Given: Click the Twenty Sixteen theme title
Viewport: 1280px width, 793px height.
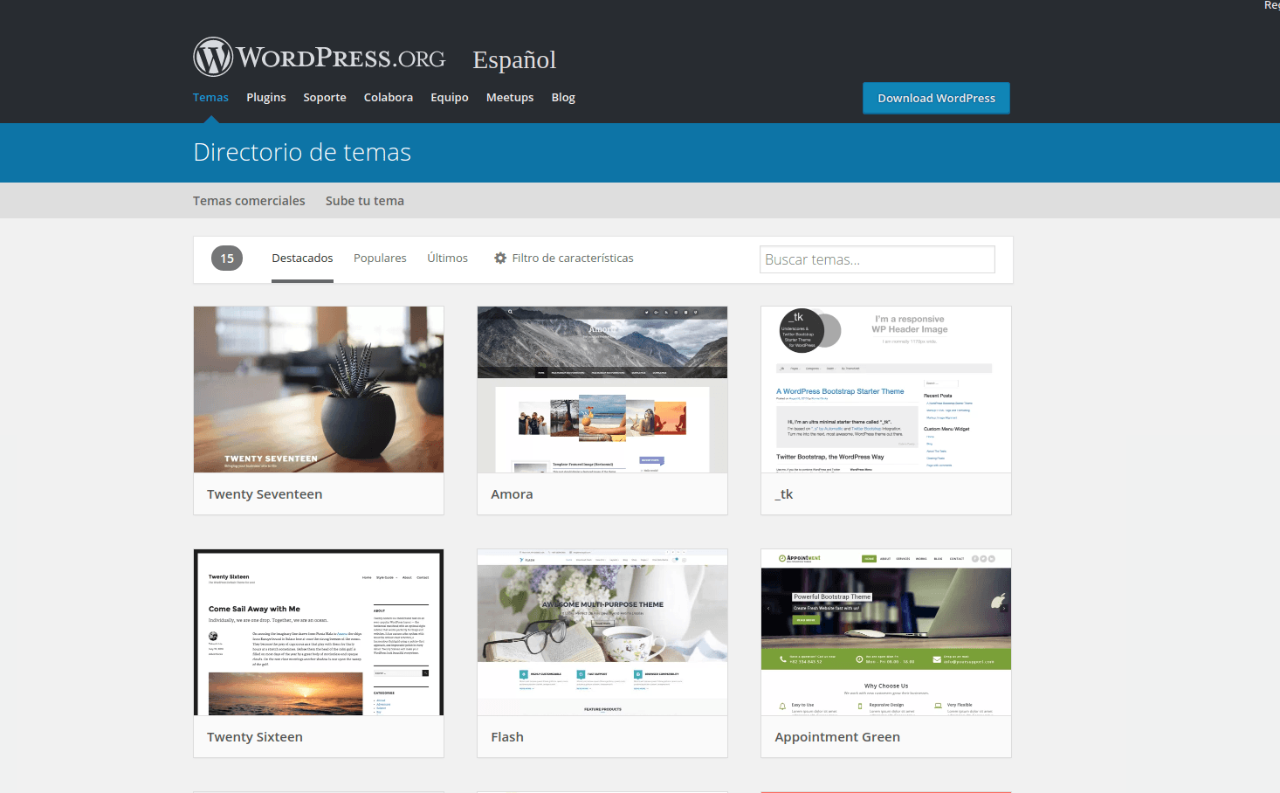Looking at the screenshot, I should tap(255, 737).
